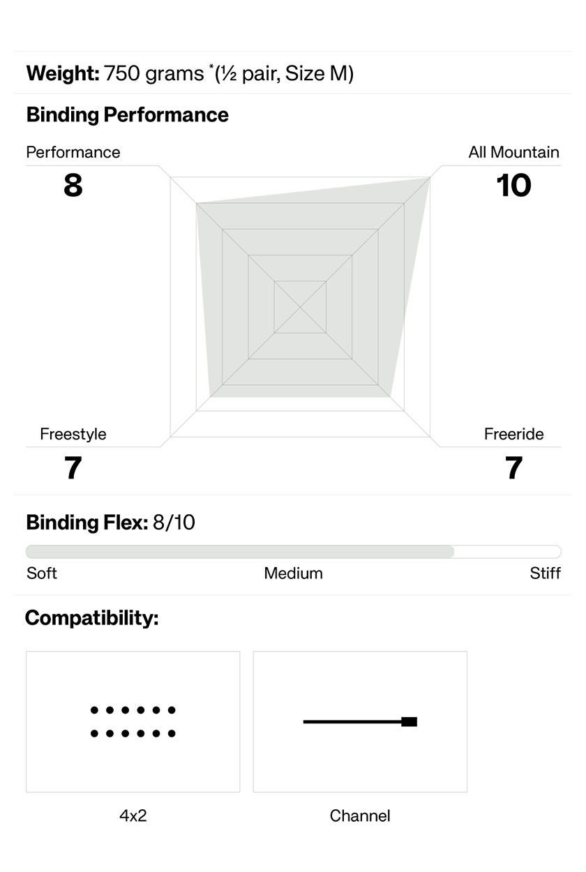Click the Performance score of 8
Image resolution: width=586 pixels, height=872 pixels.
[73, 186]
